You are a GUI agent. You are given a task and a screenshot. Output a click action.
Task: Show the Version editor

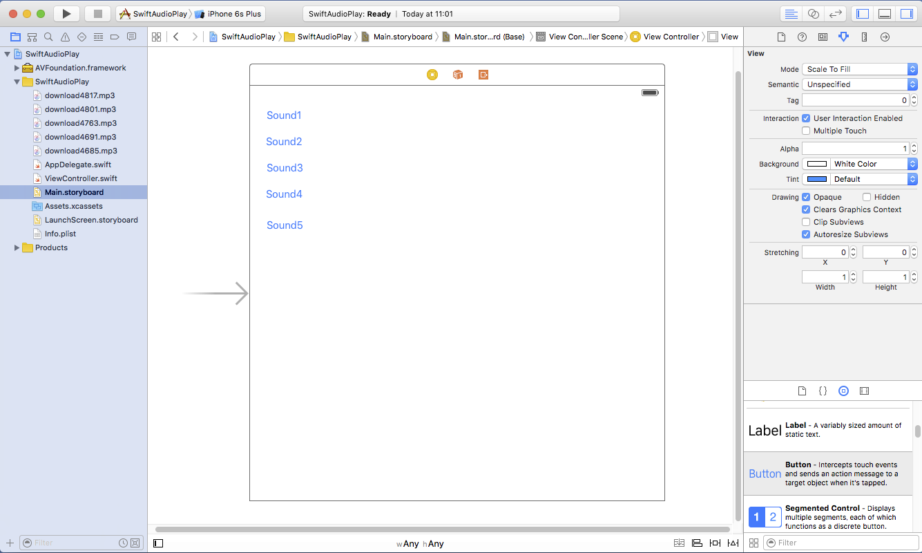pyautogui.click(x=836, y=14)
